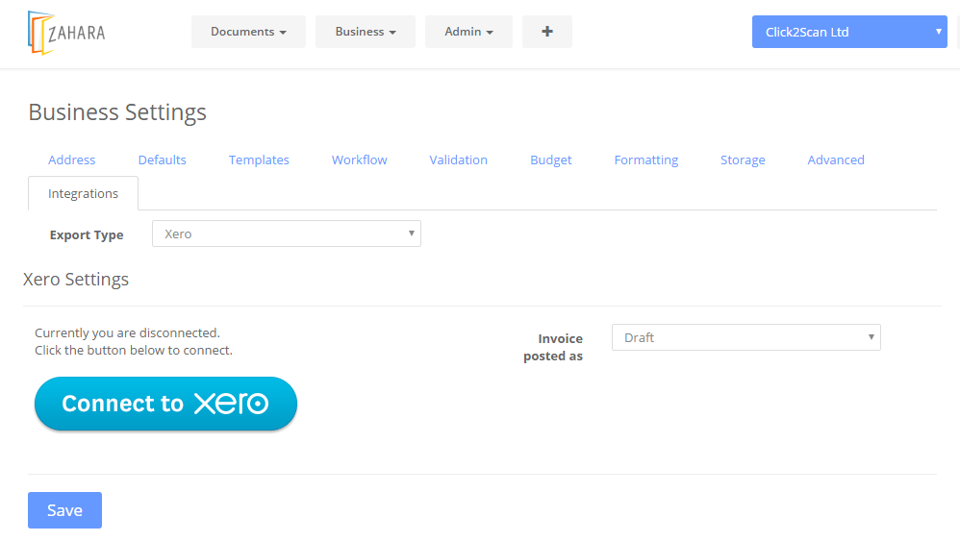Click the Connect to Xero button
960x541 pixels.
click(165, 404)
